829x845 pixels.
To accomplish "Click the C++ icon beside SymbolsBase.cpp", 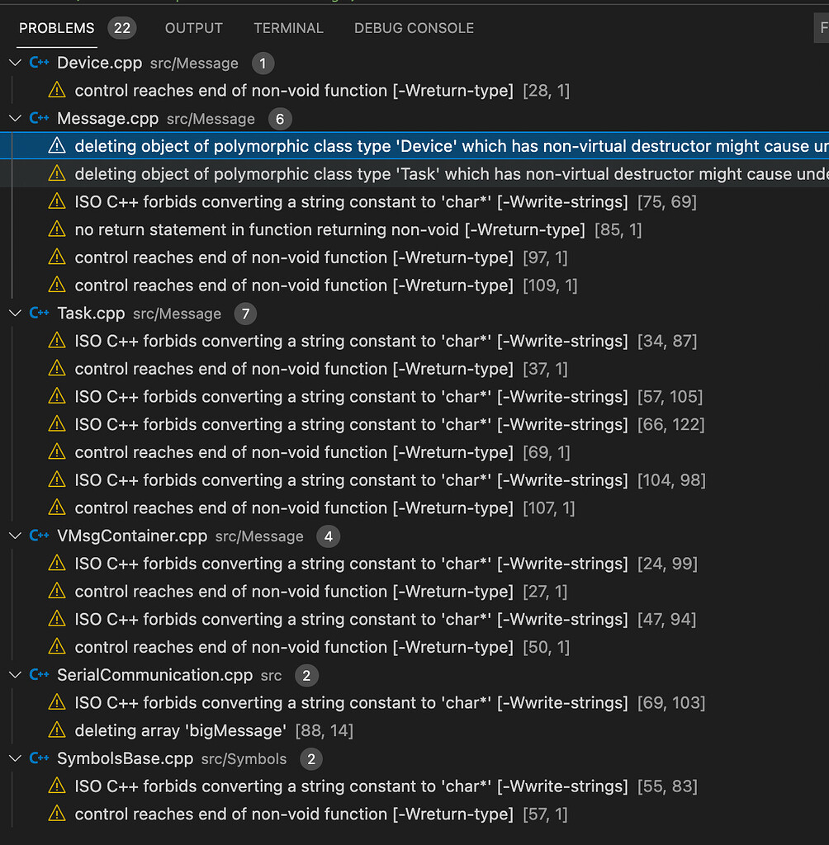I will tap(39, 758).
